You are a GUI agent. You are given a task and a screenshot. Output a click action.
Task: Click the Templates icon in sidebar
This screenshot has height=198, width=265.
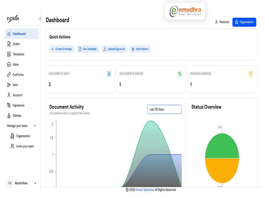click(9, 54)
